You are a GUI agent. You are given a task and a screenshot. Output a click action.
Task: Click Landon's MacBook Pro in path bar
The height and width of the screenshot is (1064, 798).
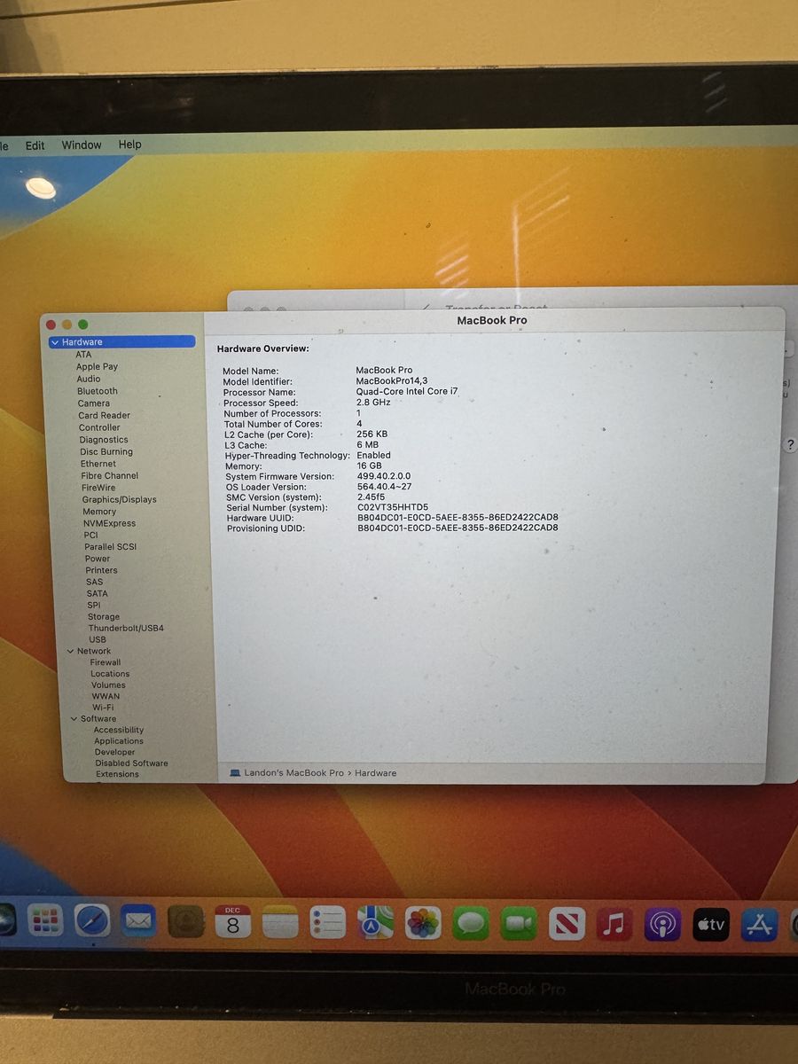point(293,773)
